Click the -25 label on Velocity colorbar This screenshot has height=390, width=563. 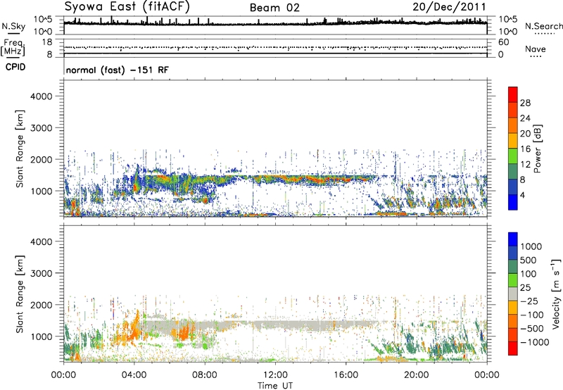(529, 301)
